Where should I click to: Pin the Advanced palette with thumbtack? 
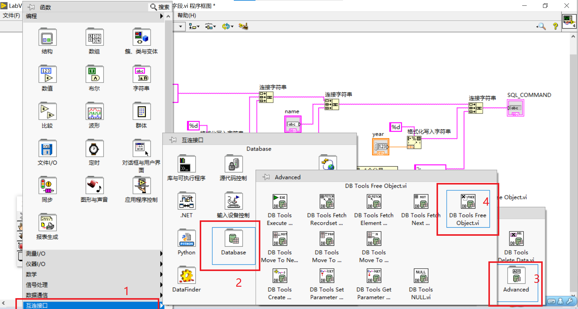point(266,177)
